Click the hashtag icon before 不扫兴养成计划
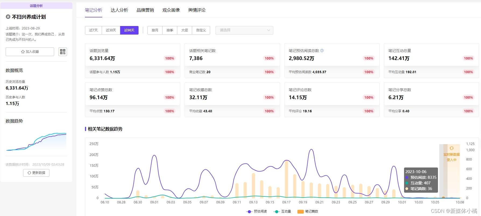 pos(8,17)
